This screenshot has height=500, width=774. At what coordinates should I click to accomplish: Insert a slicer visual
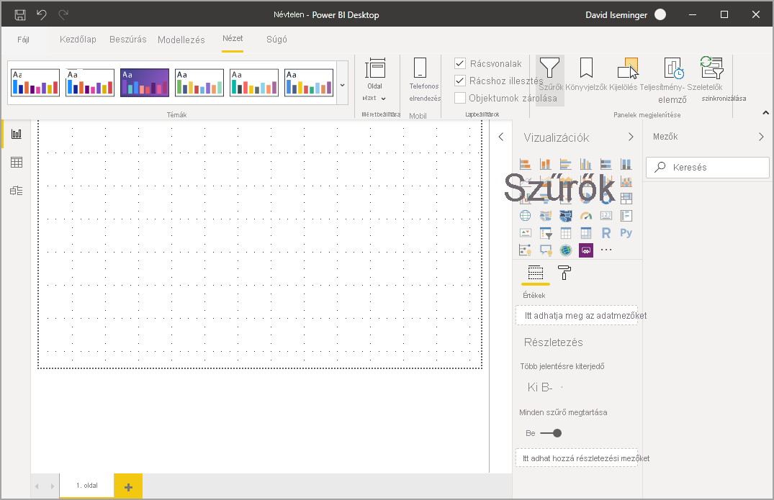pyautogui.click(x=546, y=233)
